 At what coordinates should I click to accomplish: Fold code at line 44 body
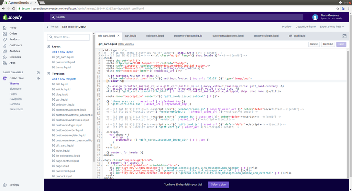pyautogui.click(x=101, y=160)
